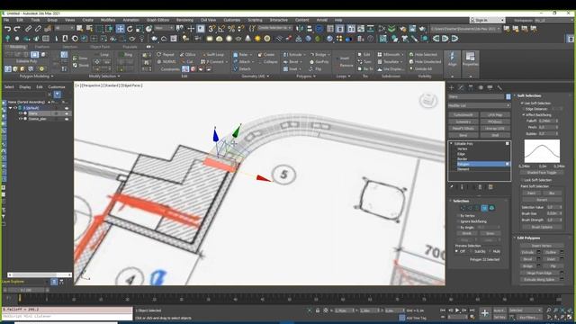
Task: Open the Graph Editors menu
Action: pos(157,20)
